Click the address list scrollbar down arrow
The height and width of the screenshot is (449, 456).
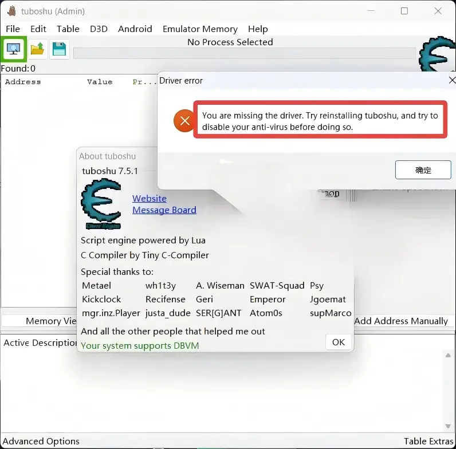point(448,426)
